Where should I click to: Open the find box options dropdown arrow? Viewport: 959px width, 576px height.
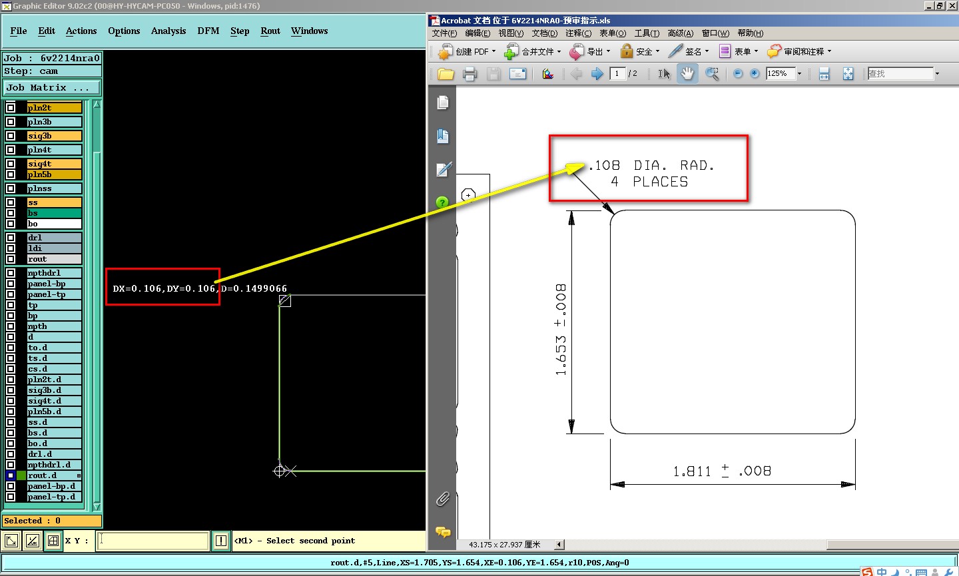[938, 74]
